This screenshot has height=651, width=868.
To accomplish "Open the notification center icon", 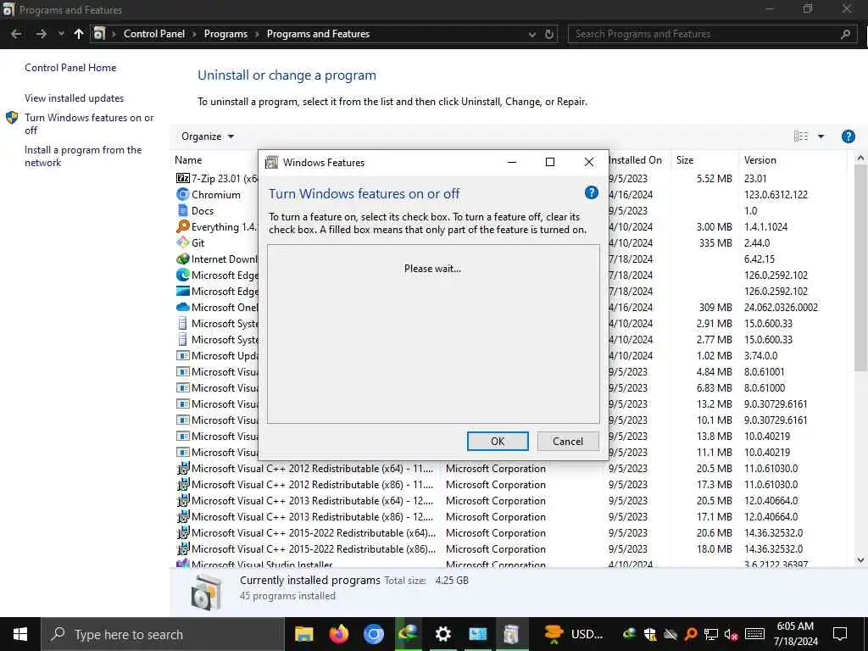I will click(840, 634).
